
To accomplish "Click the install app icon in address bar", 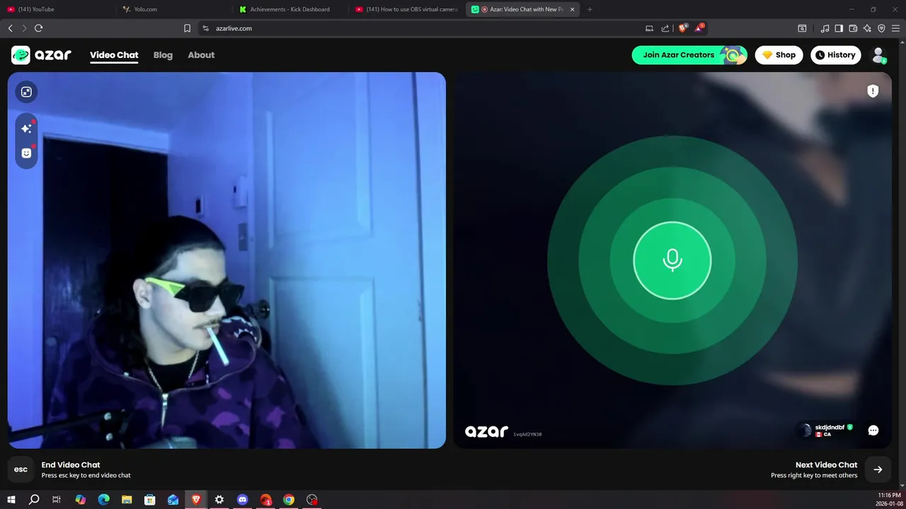I will point(649,28).
